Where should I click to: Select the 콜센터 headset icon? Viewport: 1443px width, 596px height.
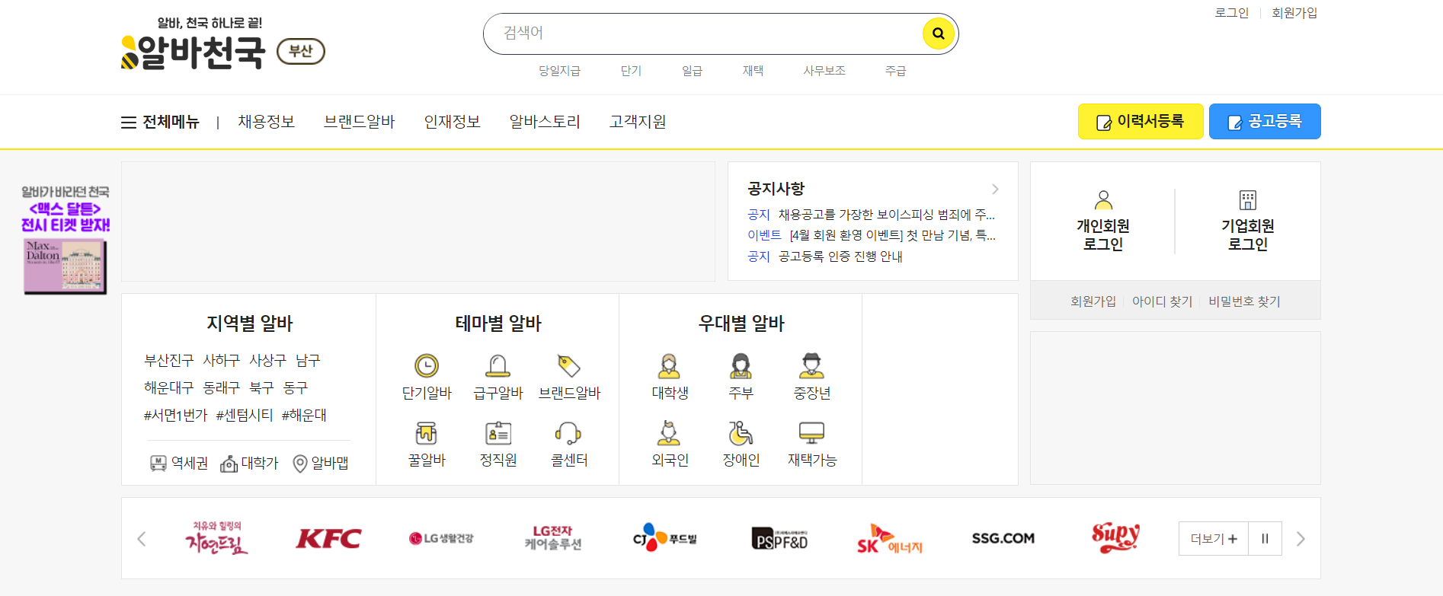[568, 434]
